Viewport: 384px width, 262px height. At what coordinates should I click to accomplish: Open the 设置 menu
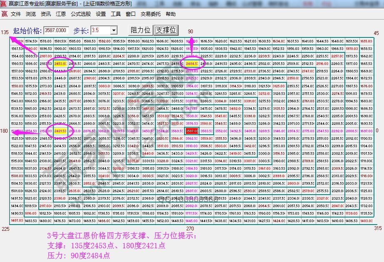pos(101,14)
